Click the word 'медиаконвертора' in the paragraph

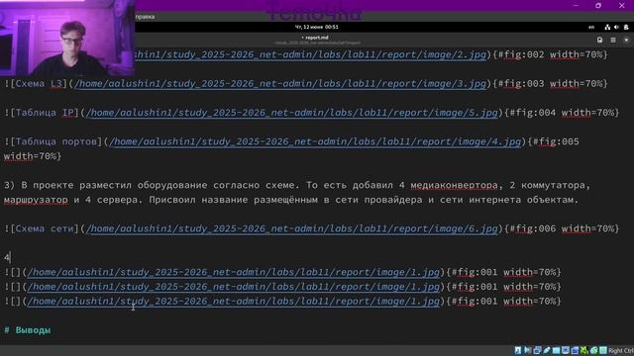(454, 185)
